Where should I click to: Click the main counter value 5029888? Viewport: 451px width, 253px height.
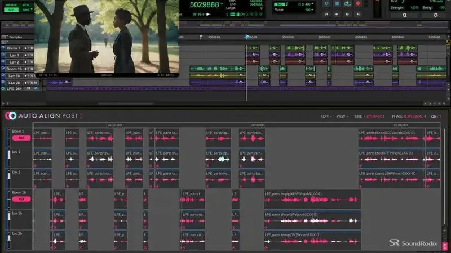click(204, 5)
